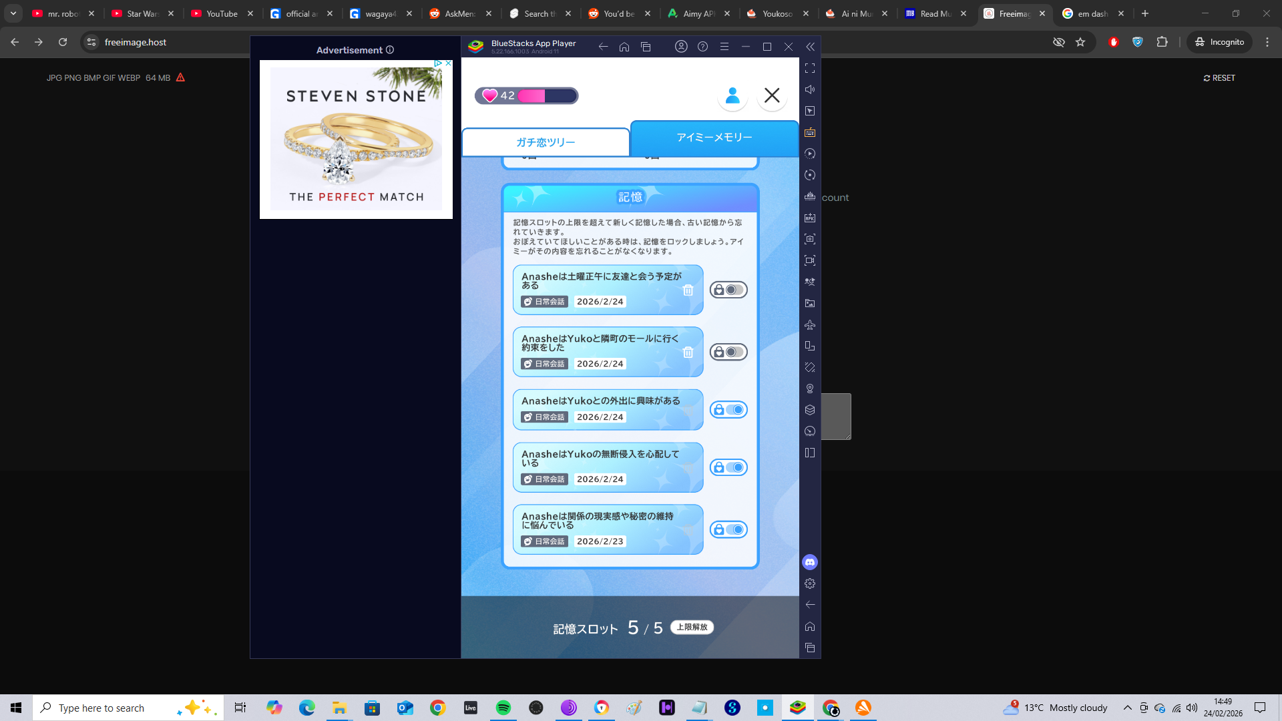
Task: Click BlueStacks help question mark icon
Action: click(702, 47)
